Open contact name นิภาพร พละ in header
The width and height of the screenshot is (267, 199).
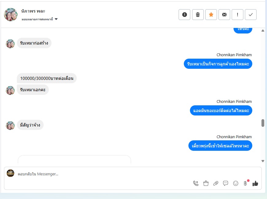pos(33,11)
